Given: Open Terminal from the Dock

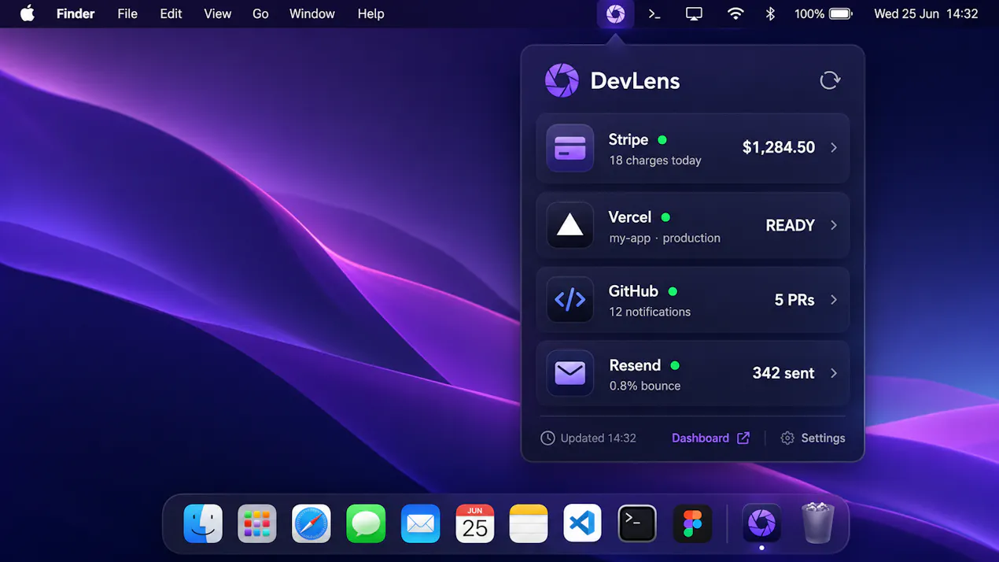Looking at the screenshot, I should pyautogui.click(x=637, y=523).
